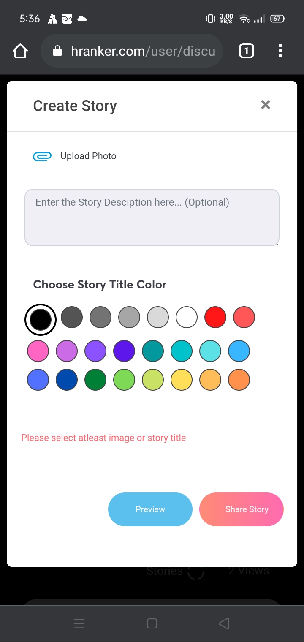Click the paperclip upload icon
Viewport: 304px width, 642px height.
pyautogui.click(x=42, y=157)
